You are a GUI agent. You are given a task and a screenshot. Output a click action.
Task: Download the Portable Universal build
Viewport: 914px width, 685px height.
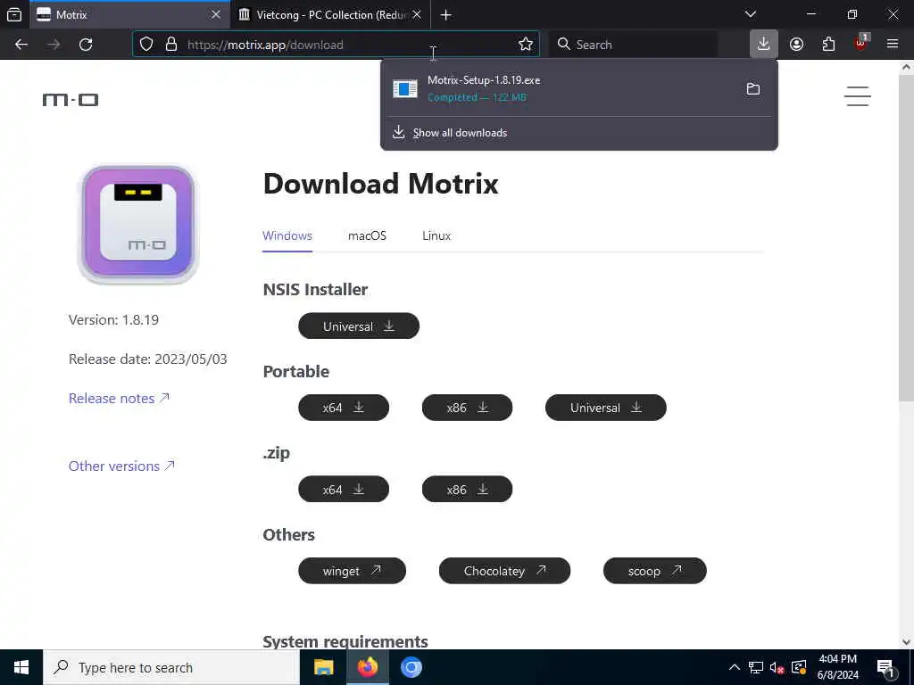click(x=606, y=408)
